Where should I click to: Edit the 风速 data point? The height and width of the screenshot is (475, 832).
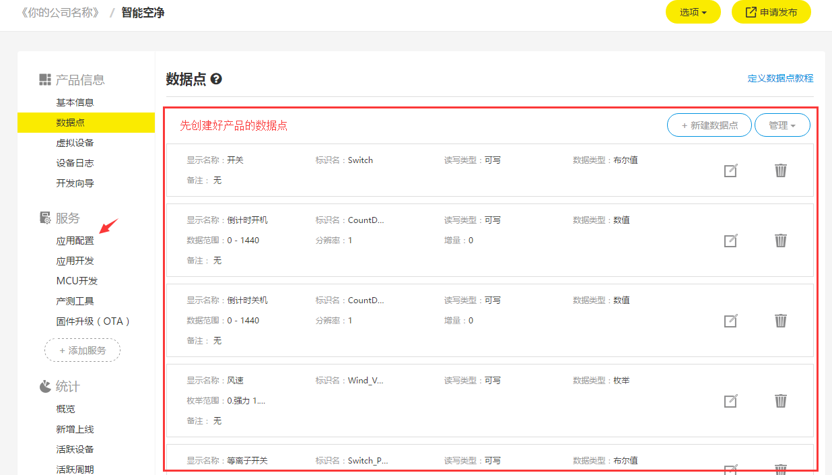click(x=730, y=401)
